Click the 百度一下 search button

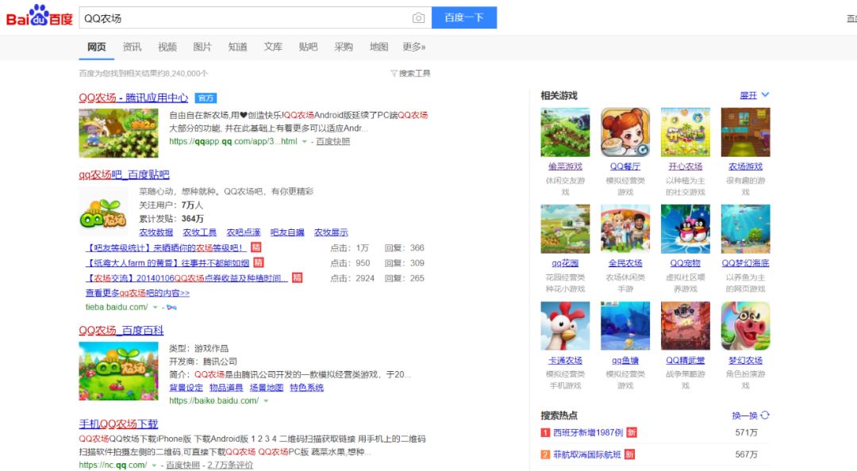pyautogui.click(x=463, y=17)
